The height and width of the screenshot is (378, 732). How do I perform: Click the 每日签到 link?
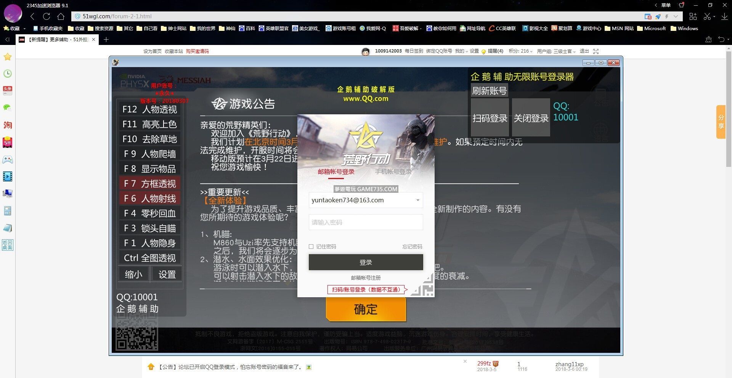414,51
